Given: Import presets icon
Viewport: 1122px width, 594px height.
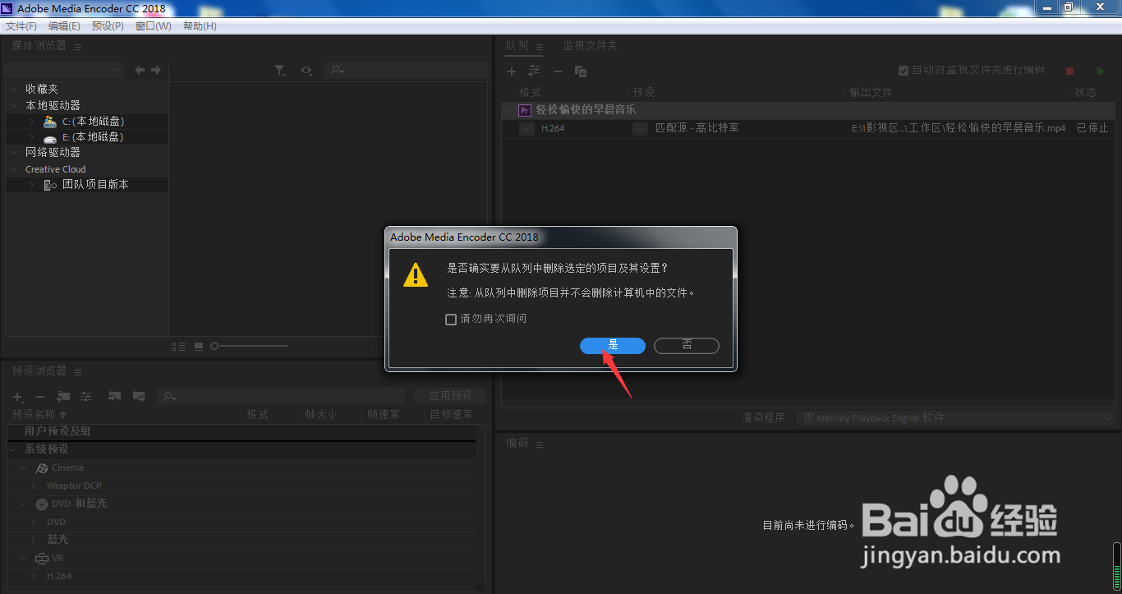Looking at the screenshot, I should (114, 396).
